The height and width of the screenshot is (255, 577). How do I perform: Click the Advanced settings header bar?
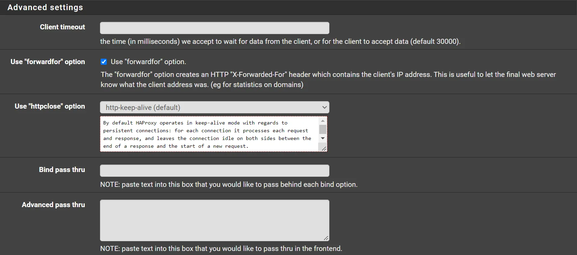pos(45,7)
